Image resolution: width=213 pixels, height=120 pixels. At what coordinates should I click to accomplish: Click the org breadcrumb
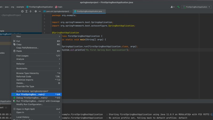tap(13, 7)
